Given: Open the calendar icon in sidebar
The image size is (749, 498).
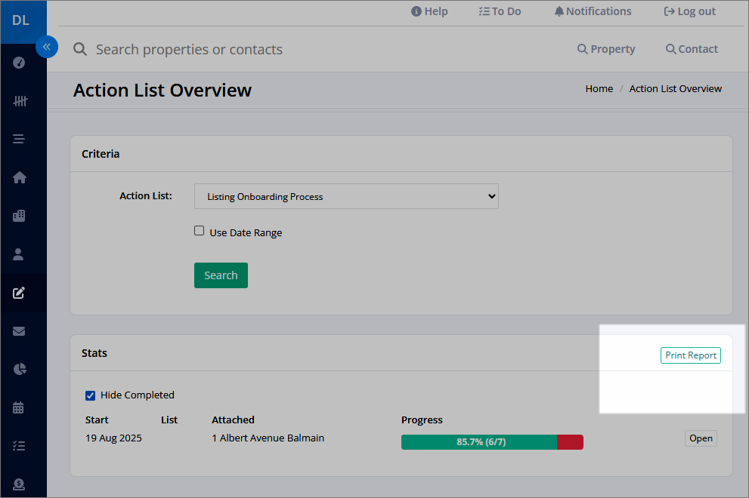Looking at the screenshot, I should pyautogui.click(x=18, y=407).
